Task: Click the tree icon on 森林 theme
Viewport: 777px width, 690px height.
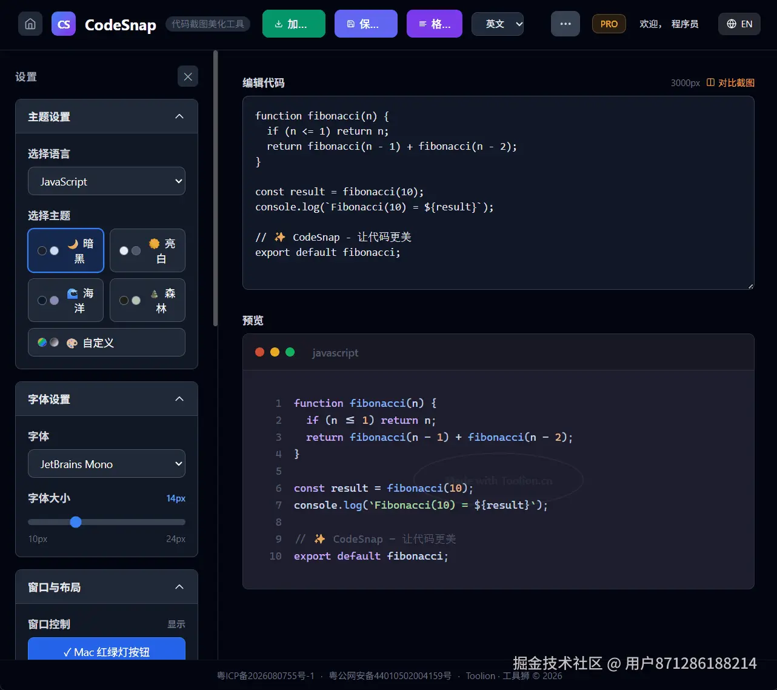Action: click(154, 293)
